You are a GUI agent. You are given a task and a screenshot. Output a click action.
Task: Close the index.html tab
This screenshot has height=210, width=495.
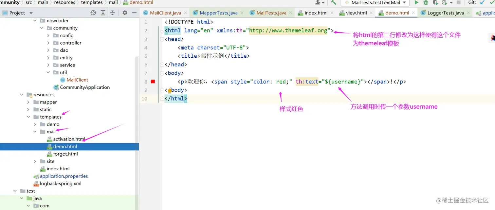[x=332, y=13]
